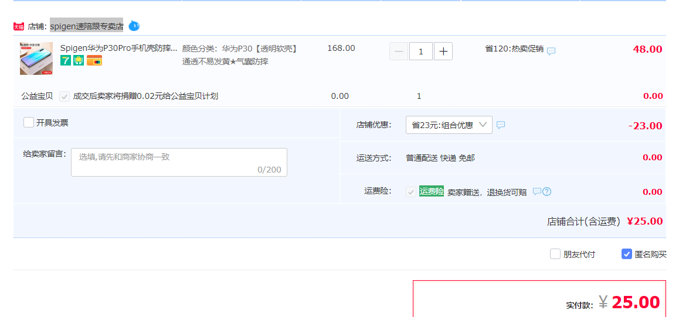Focus the quantity input showing 1
This screenshot has width=679, height=317.
click(421, 51)
